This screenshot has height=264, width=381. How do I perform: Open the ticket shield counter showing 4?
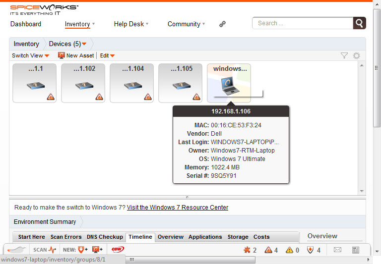[314, 250]
